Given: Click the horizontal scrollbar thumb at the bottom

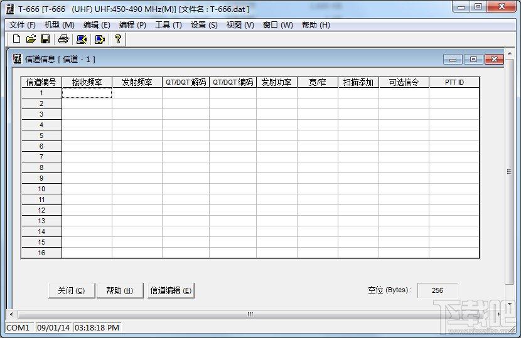Looking at the screenshot, I should 250,314.
